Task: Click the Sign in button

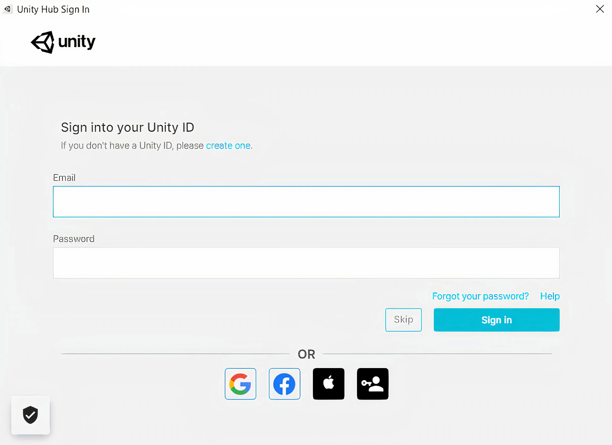Action: click(496, 320)
